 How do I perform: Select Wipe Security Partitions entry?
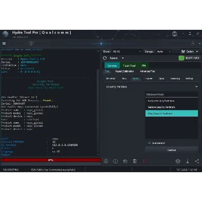[172, 114]
